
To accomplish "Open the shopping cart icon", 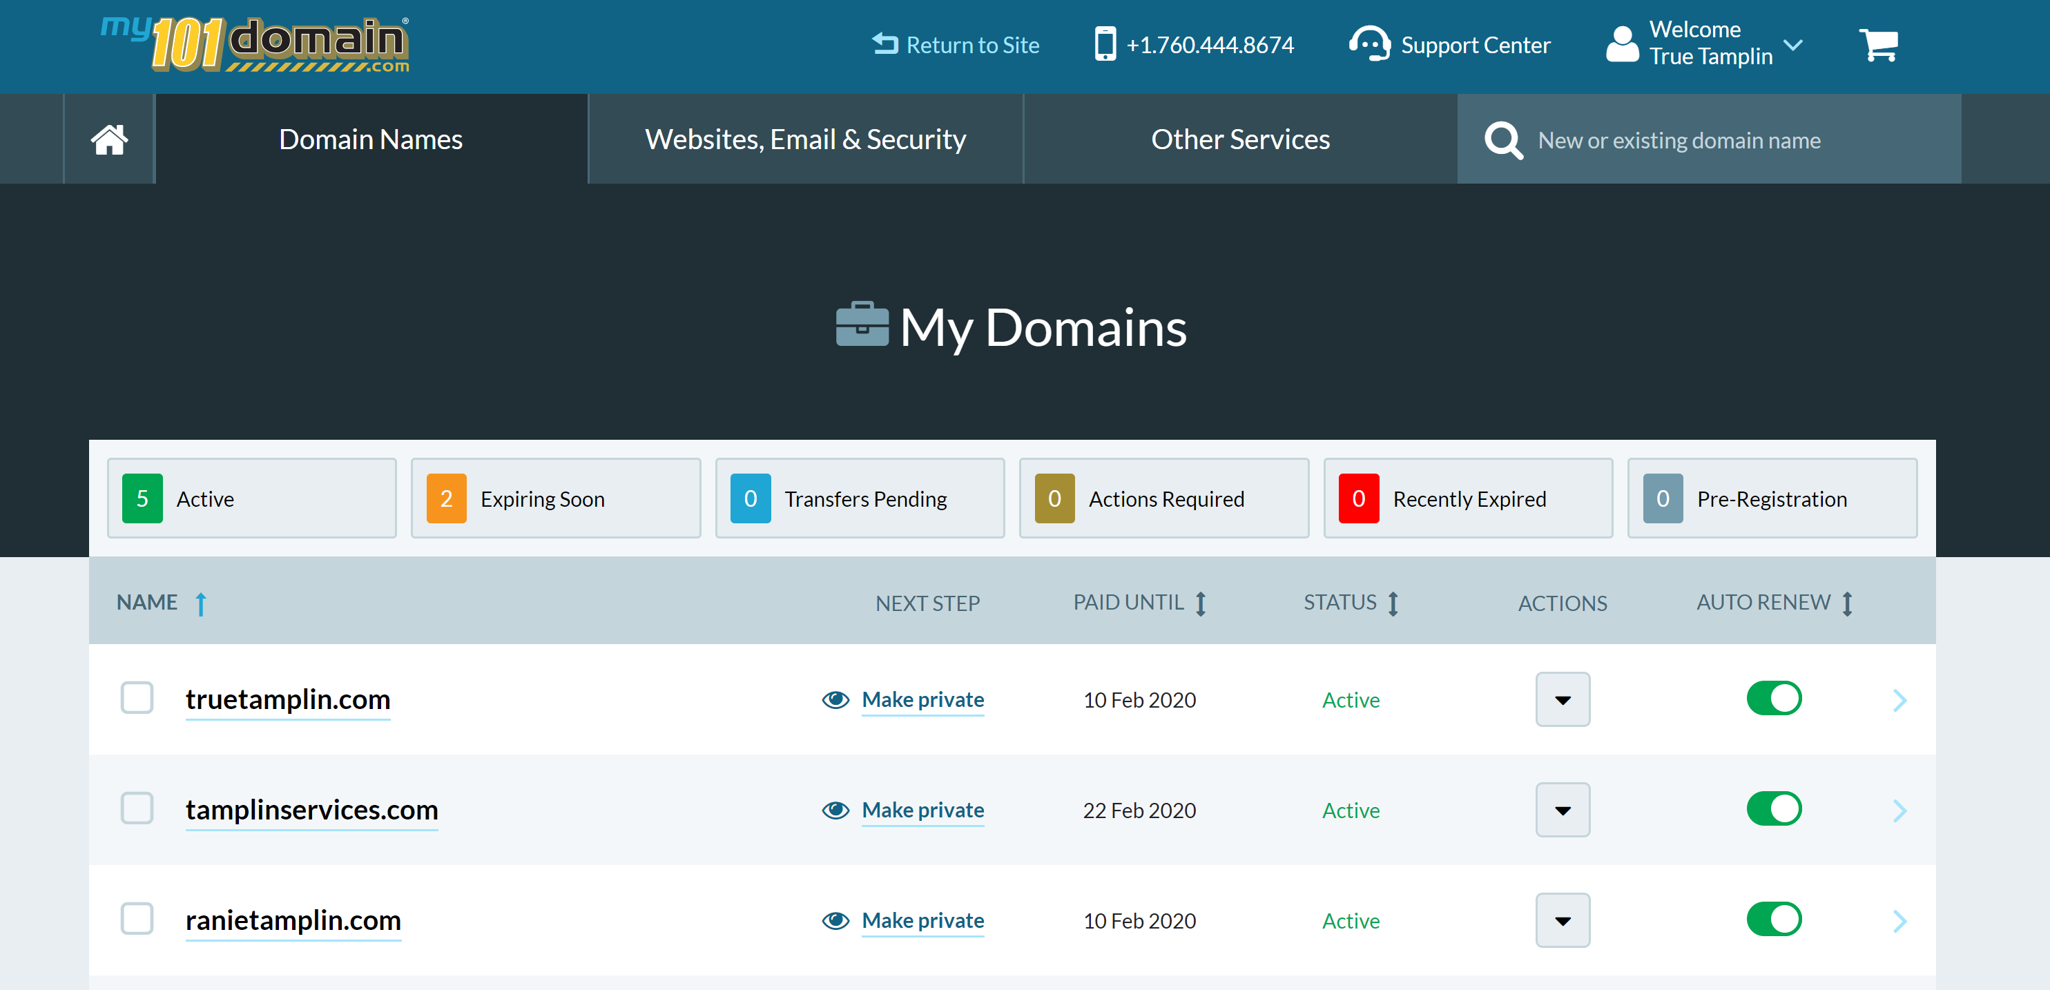I will (x=1877, y=46).
